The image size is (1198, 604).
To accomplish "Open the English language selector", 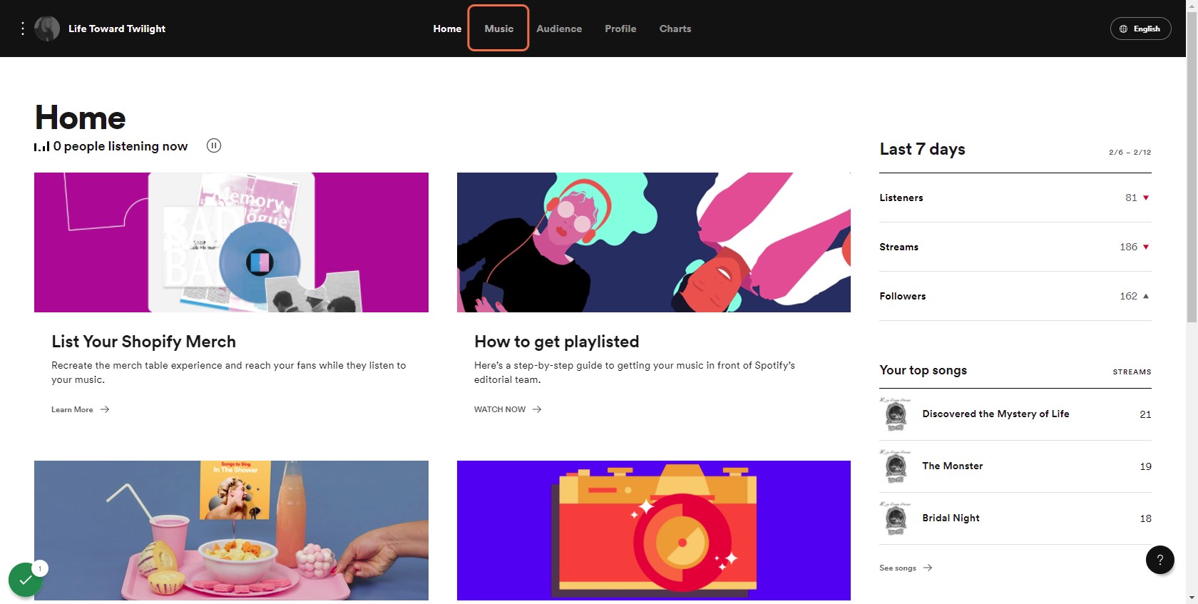I will [1140, 29].
